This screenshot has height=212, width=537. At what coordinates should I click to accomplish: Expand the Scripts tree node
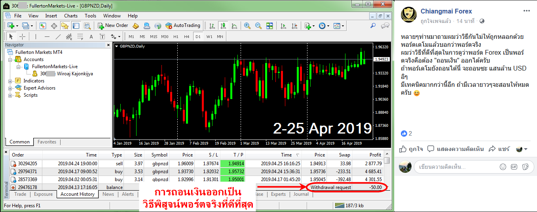pyautogui.click(x=11, y=95)
